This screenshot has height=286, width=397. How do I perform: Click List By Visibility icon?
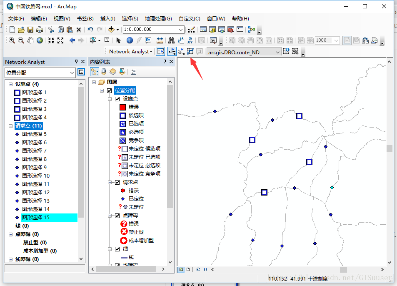(x=112, y=72)
